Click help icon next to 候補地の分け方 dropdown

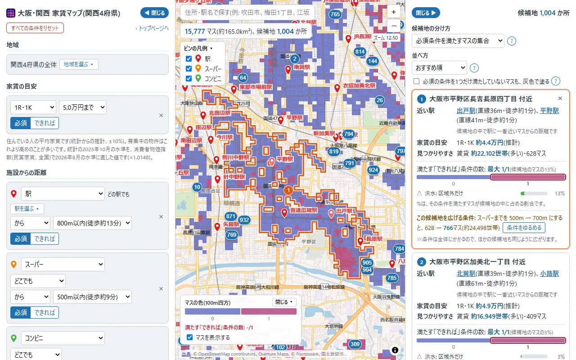(512, 41)
